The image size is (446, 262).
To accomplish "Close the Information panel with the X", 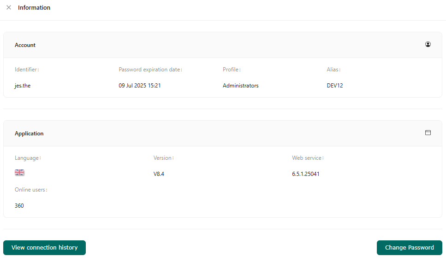I will tap(9, 7).
